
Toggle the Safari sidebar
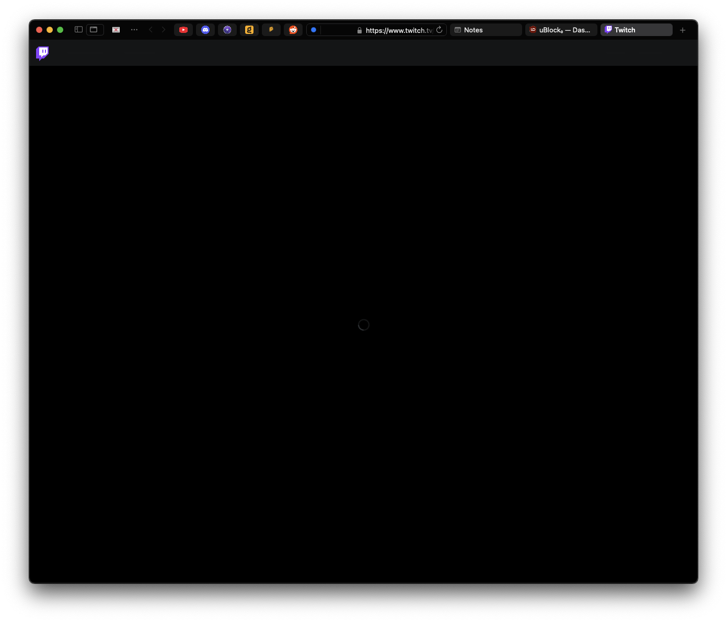(x=78, y=30)
